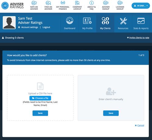Viewport: 152px width, 140px height.
Task: Open the Licensee Signup icon
Action: coord(120,3)
